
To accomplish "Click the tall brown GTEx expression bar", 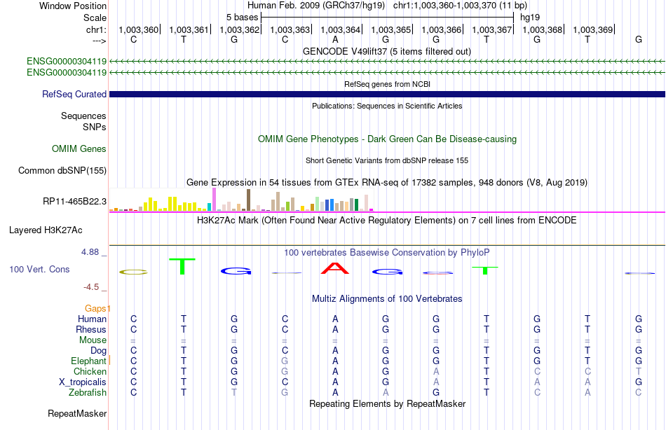I will 248,200.
